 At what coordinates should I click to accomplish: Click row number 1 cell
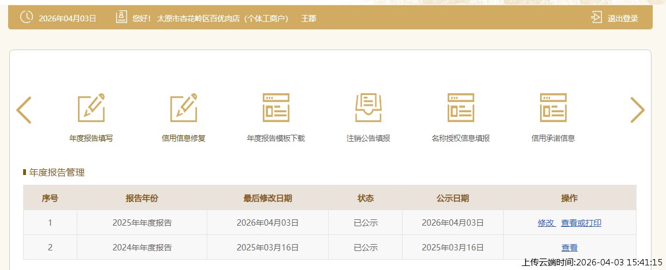tap(50, 223)
